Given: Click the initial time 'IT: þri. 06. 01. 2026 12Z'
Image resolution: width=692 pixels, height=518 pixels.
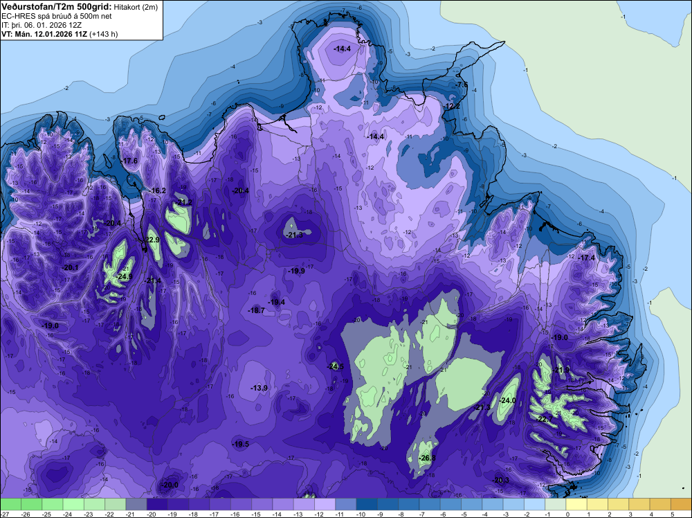Looking at the screenshot, I should point(42,25).
